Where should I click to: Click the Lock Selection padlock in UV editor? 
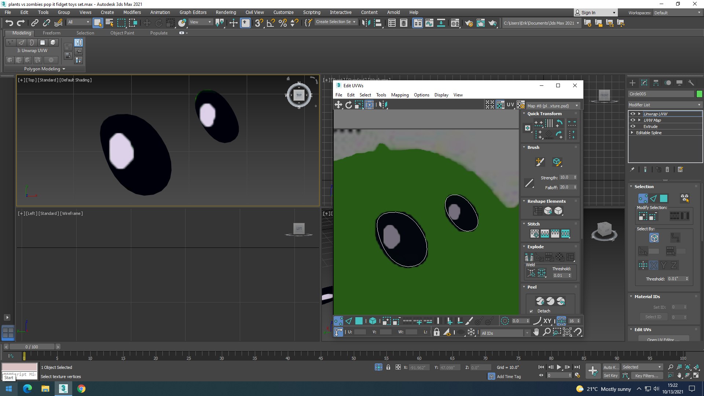(x=436, y=332)
